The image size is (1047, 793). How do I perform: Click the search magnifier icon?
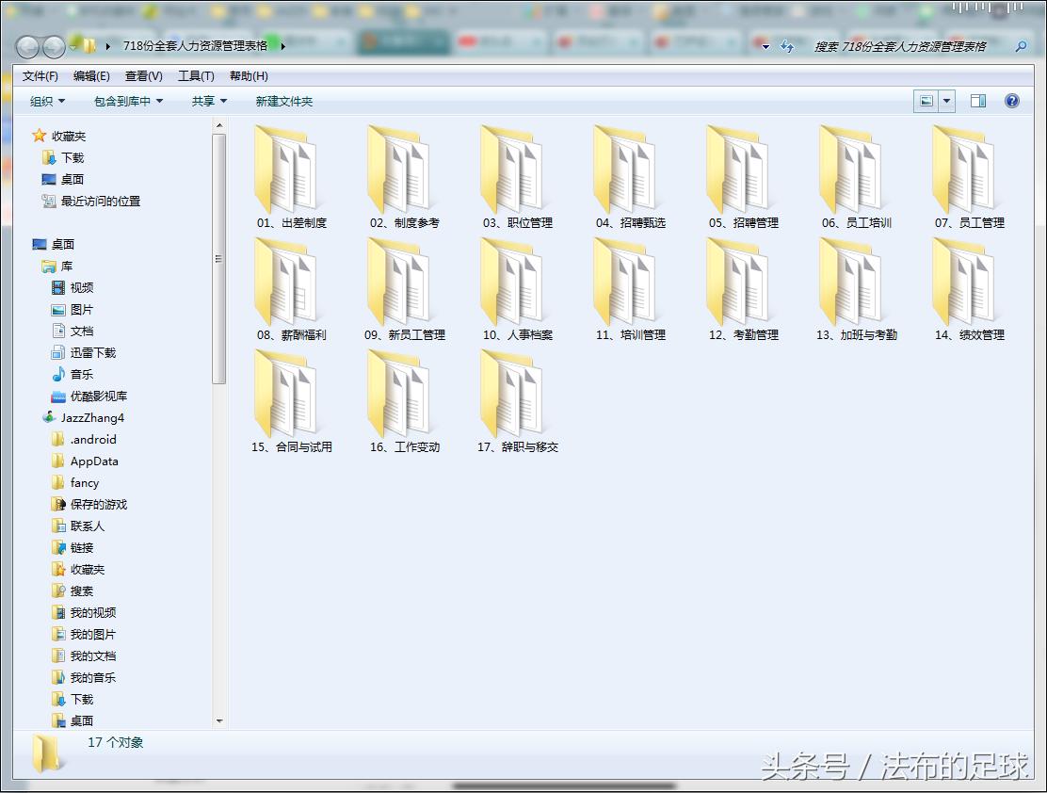1022,45
